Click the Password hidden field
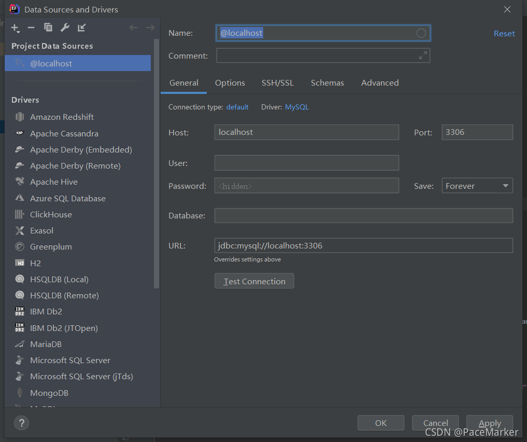 307,186
